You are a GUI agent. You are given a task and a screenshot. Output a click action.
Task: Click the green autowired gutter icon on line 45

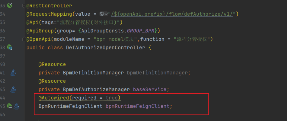(9, 106)
